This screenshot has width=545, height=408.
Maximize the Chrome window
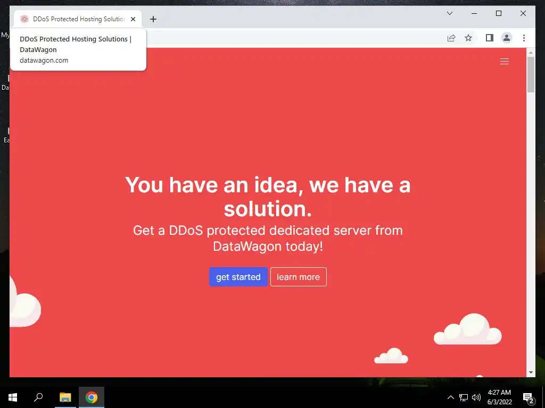tap(498, 13)
